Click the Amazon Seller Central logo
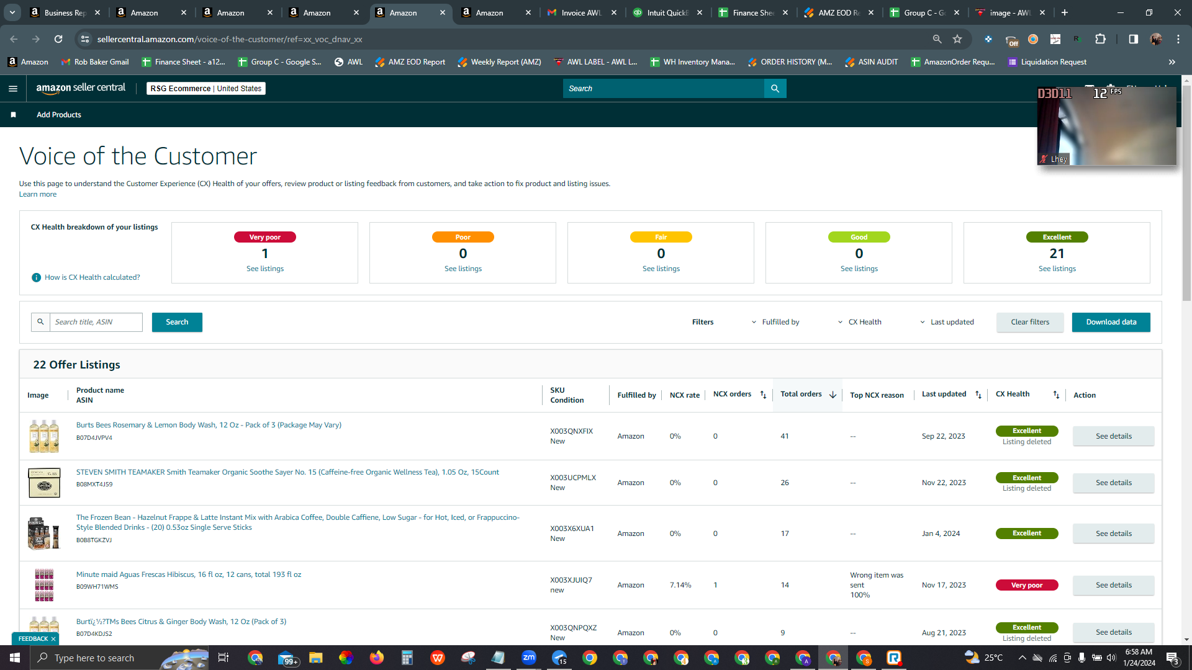This screenshot has width=1192, height=670. 81,88
